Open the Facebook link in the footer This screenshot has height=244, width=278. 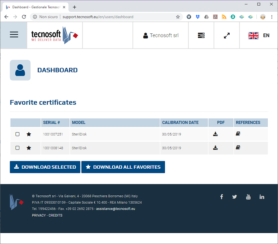[221, 197]
